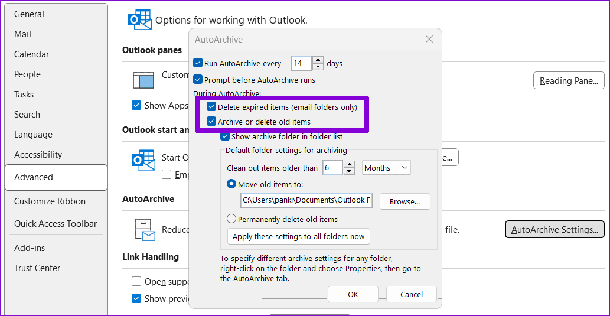Open Reading Pane options button
Viewport: 610px width, 316px height.
[569, 80]
